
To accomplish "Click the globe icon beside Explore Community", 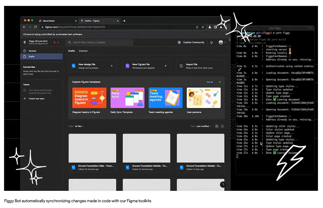I will (179, 42).
